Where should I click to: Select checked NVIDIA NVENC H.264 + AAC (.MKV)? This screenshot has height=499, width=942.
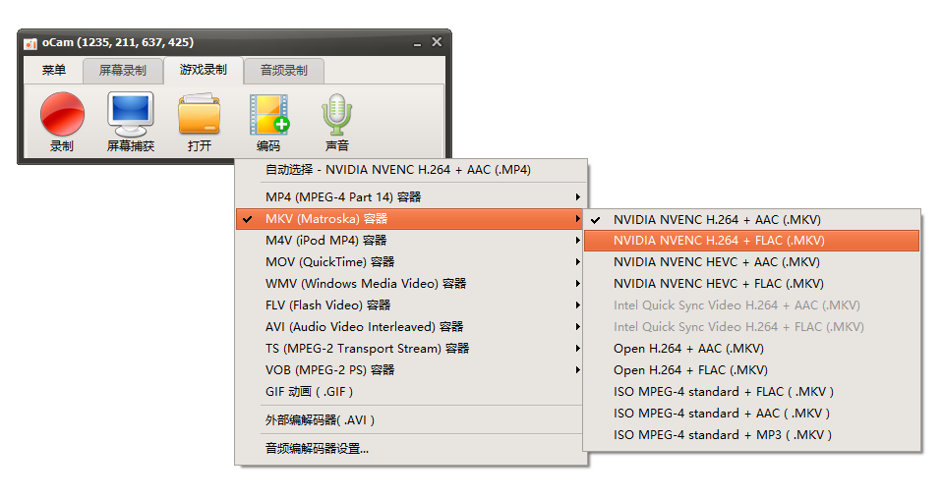pos(751,220)
